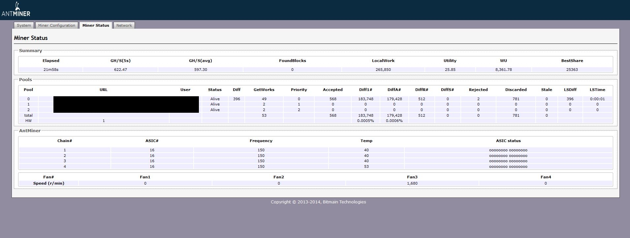Viewport: 630px width, 238px height.
Task: Click pool 0 Discarded value 781
Action: pos(516,99)
